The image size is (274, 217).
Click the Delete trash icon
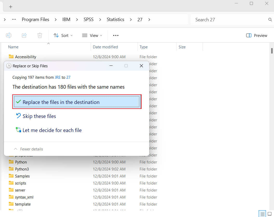(x=40, y=35)
